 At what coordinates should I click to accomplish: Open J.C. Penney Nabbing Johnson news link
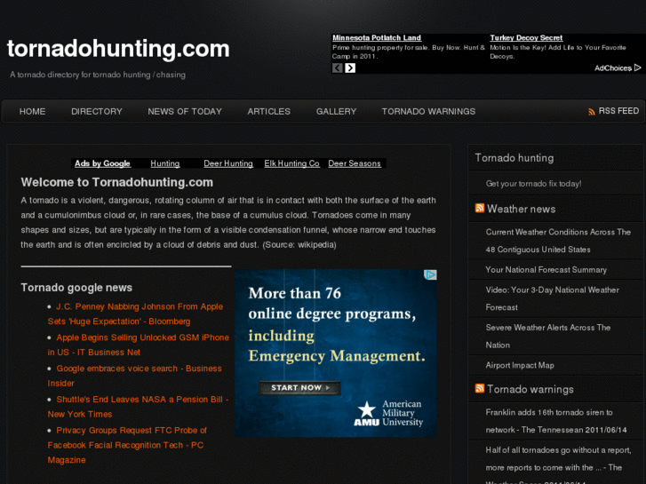click(x=136, y=313)
